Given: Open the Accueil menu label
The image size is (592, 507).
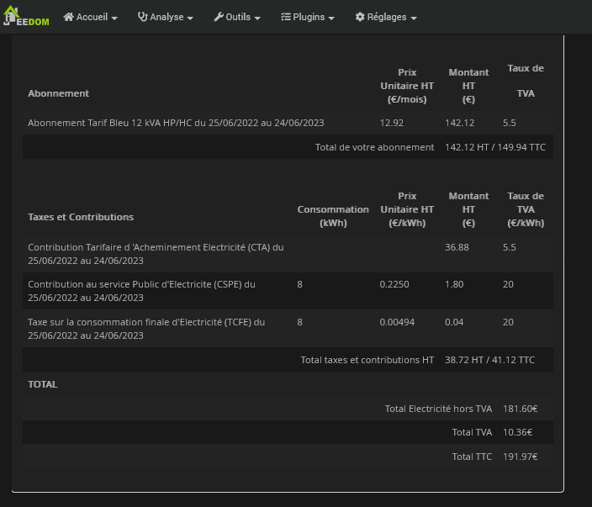Looking at the screenshot, I should pyautogui.click(x=92, y=17).
